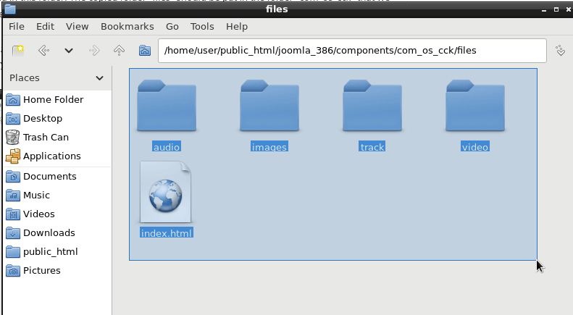Screen dimensions: 573x315
Task: Click the track folder name label
Action: (372, 146)
